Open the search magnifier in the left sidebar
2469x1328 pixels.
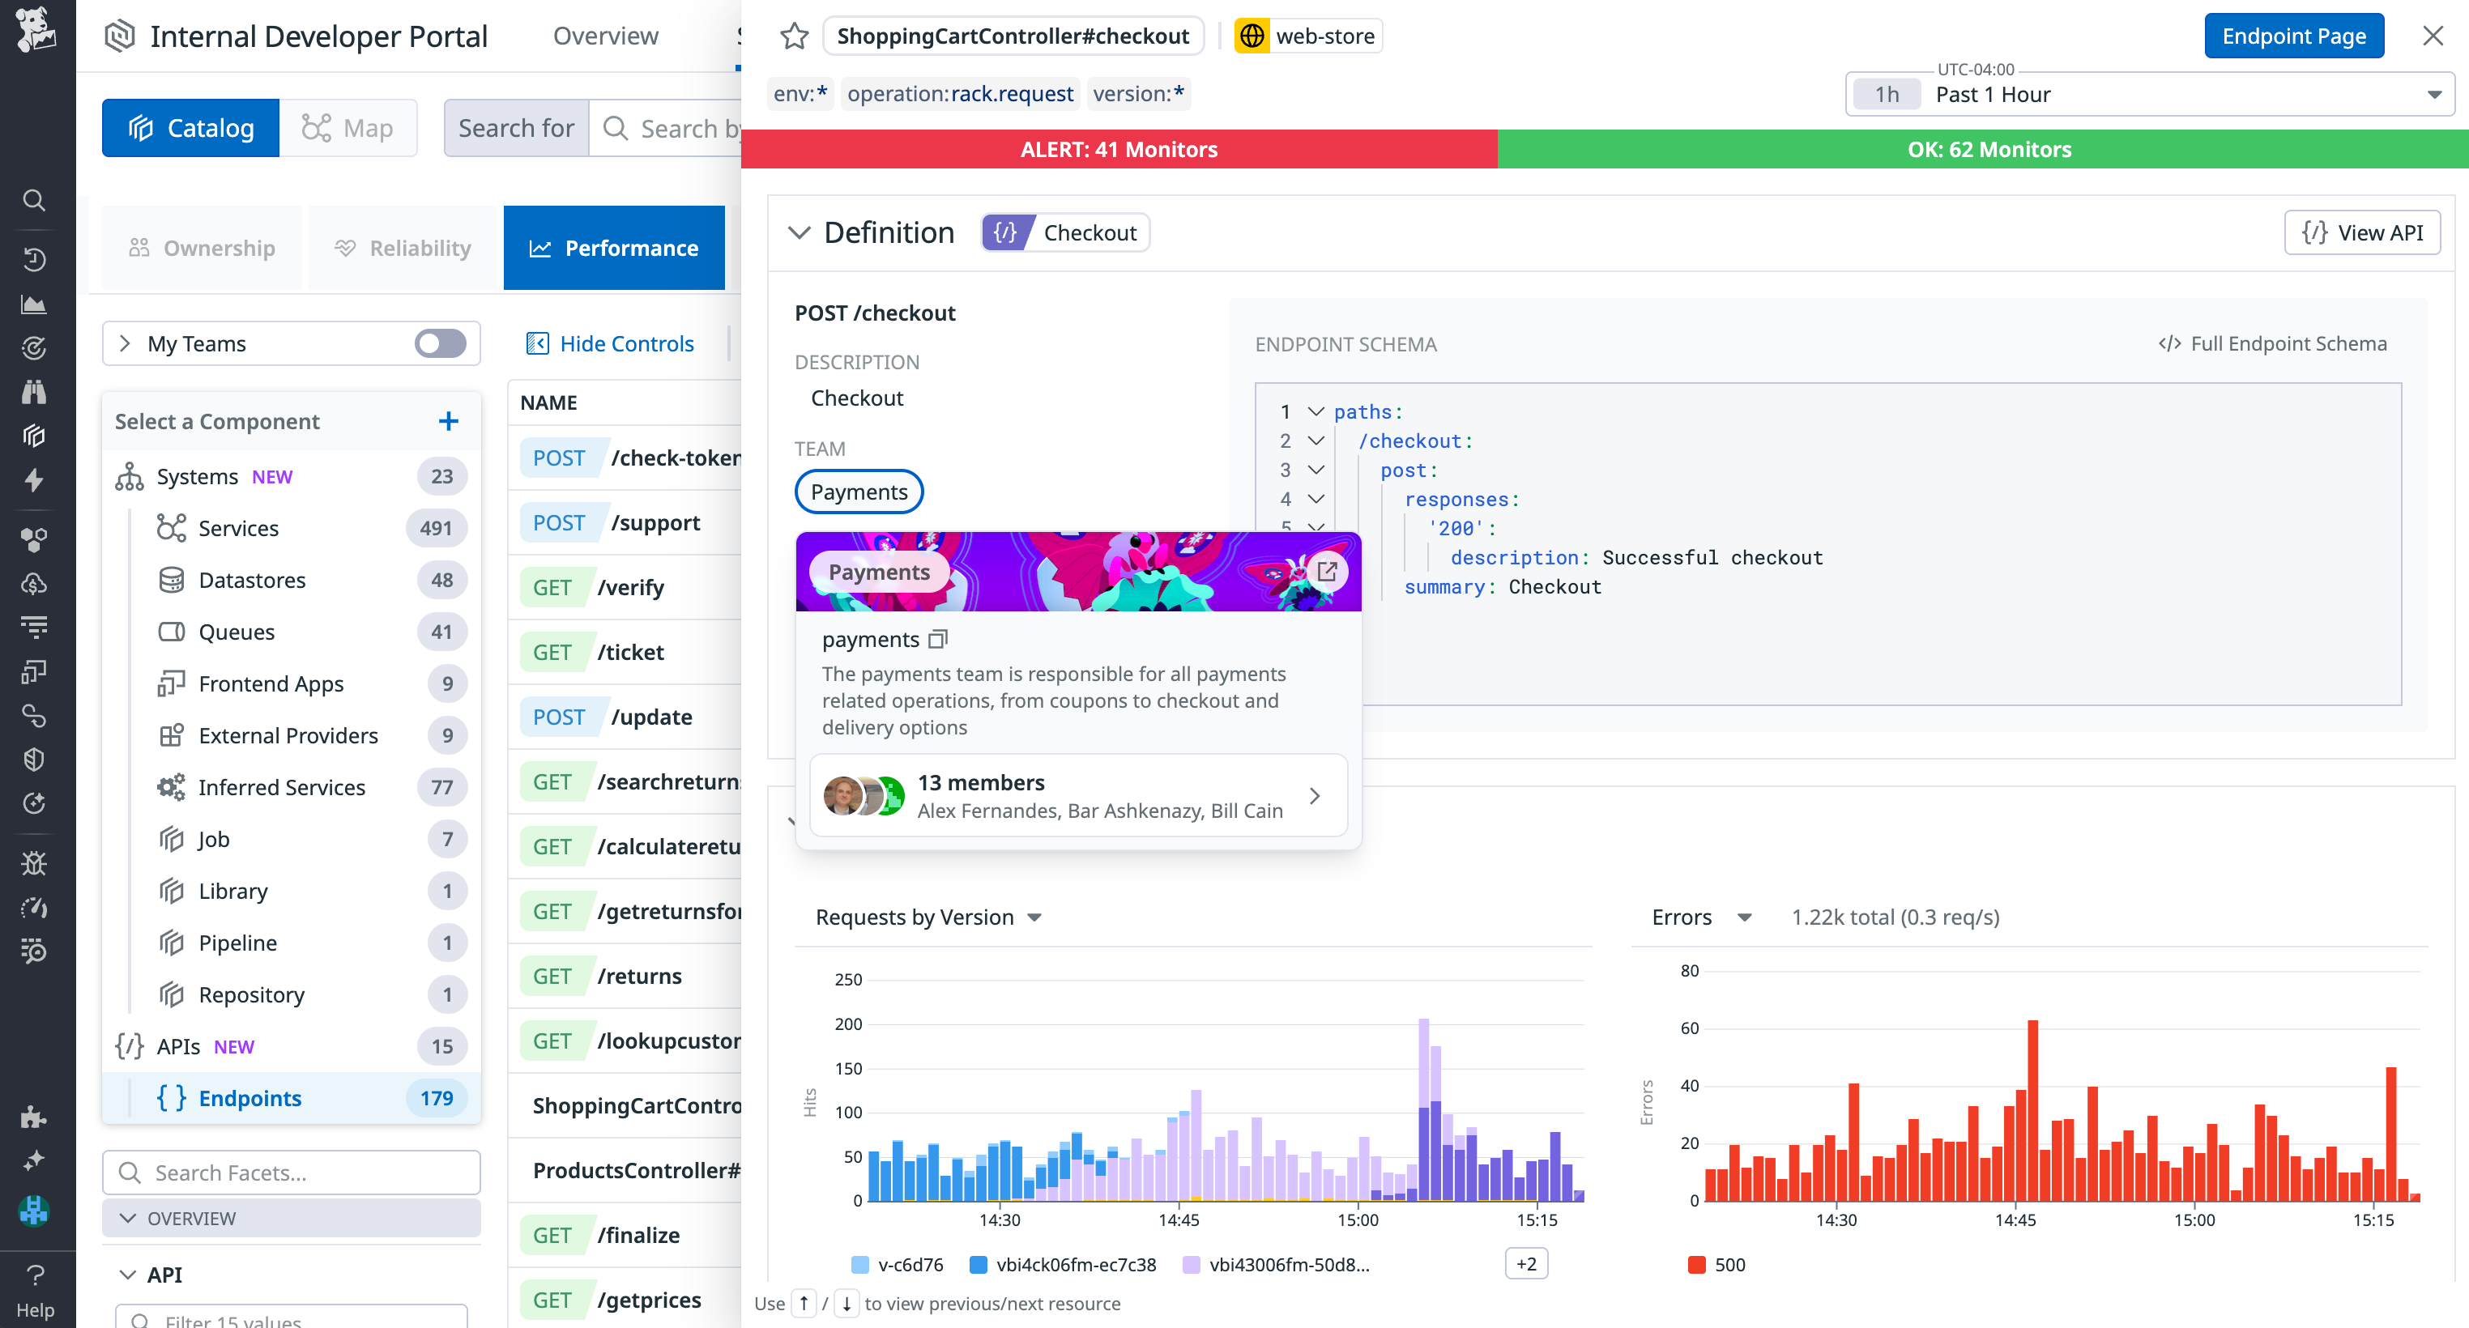35,200
